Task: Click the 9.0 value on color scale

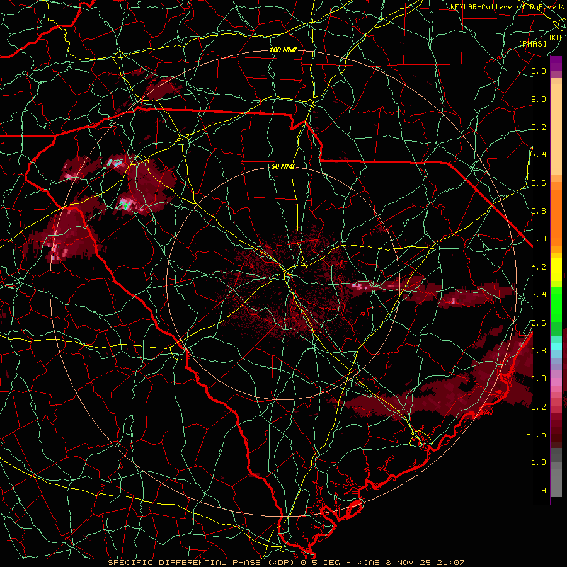Action: pos(539,99)
